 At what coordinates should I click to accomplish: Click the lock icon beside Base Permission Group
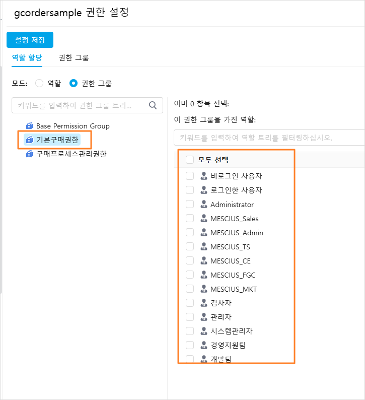coord(30,126)
